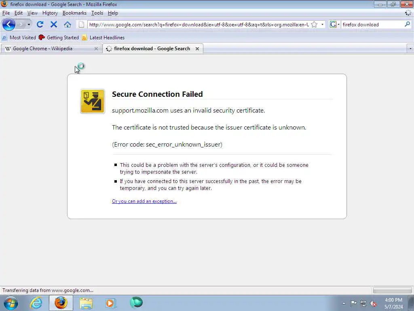414x311 pixels.
Task: Reload the current page
Action: (x=40, y=25)
